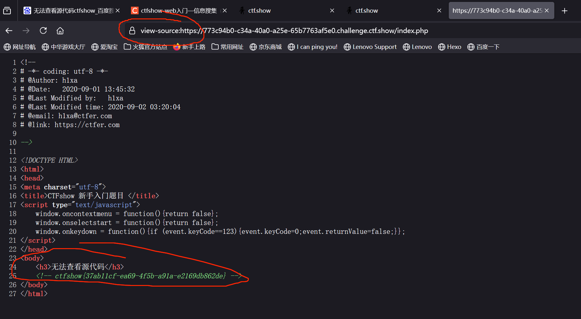This screenshot has height=319, width=581.
Task: Click the view-source URL address bar
Action: (286, 31)
